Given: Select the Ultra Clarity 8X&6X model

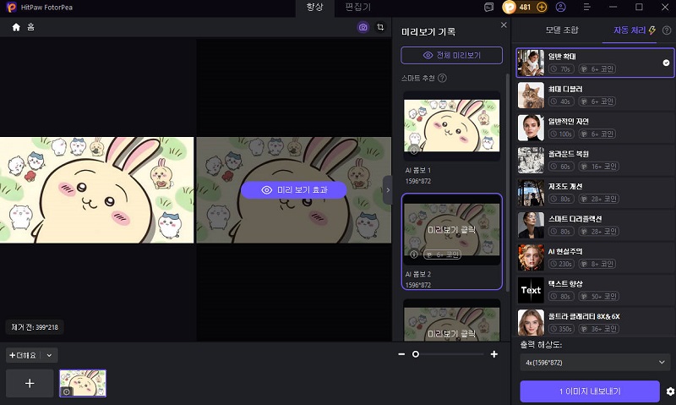Looking at the screenshot, I should pyautogui.click(x=595, y=322).
